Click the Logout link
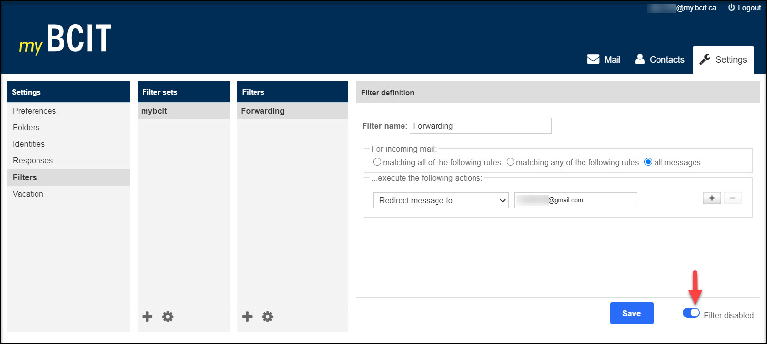 click(749, 7)
